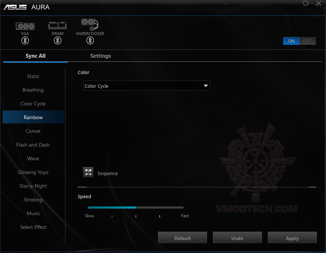Select the Rainbow effect
Screen dimensions: 326x253
click(33, 117)
